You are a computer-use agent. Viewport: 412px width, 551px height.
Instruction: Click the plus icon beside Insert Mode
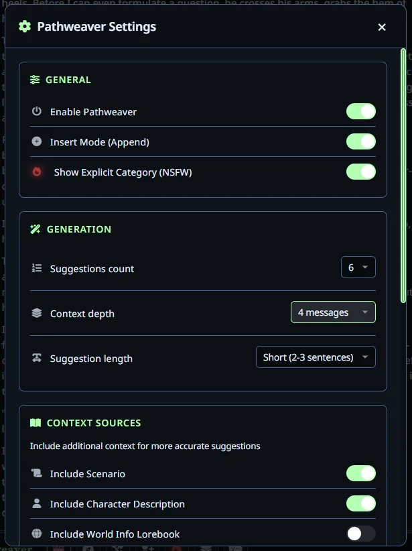[x=37, y=141]
